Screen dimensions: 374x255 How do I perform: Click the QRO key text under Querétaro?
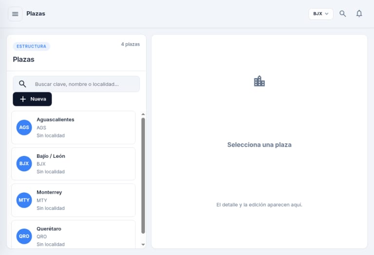click(42, 237)
